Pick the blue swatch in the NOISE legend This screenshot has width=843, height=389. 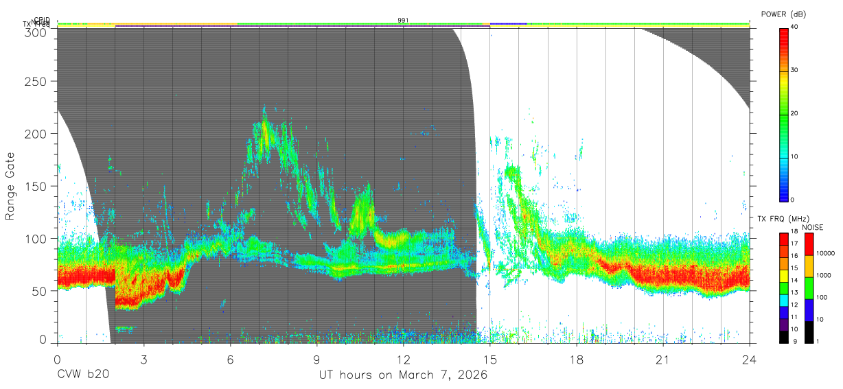pos(809,310)
